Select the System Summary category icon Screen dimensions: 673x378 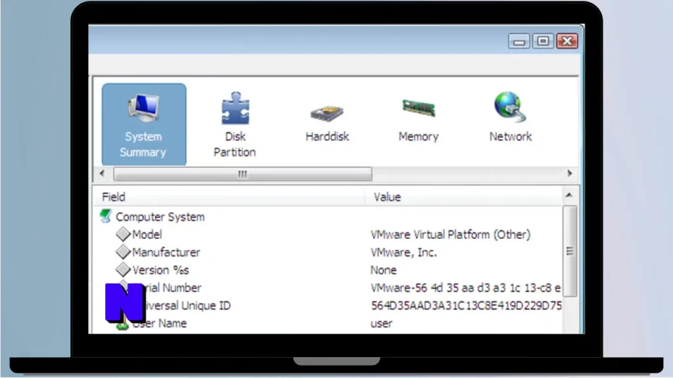(x=143, y=107)
